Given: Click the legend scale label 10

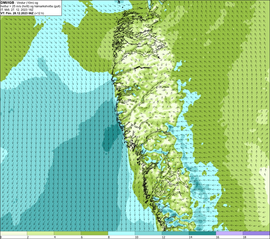Looking at the screenshot, I should 137,237.
